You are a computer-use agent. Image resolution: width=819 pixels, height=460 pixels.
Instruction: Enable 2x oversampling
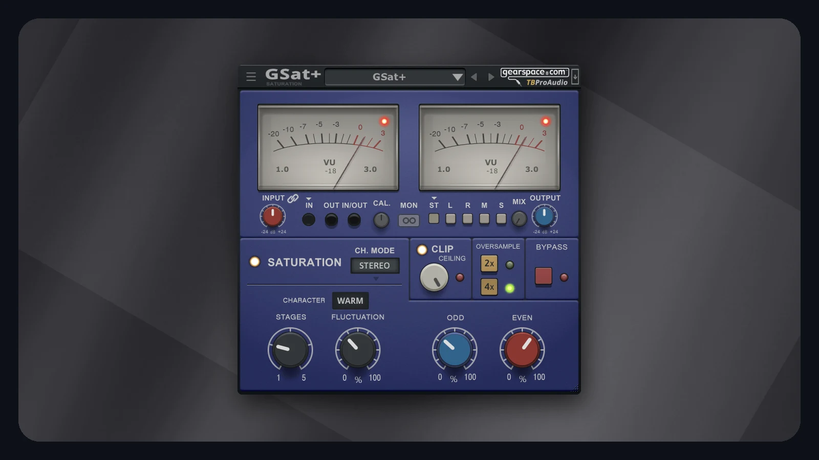489,264
